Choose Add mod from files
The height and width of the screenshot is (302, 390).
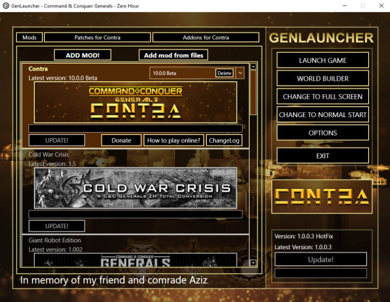coord(174,55)
